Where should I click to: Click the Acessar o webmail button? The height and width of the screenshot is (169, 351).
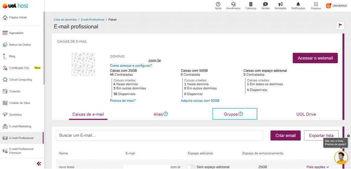pyautogui.click(x=315, y=58)
